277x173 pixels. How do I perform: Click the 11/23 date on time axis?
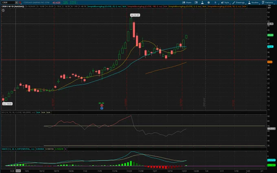pos(129,171)
